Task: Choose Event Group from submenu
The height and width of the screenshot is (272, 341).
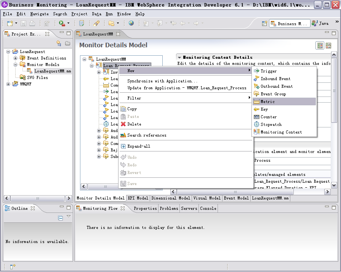Action: click(x=284, y=94)
